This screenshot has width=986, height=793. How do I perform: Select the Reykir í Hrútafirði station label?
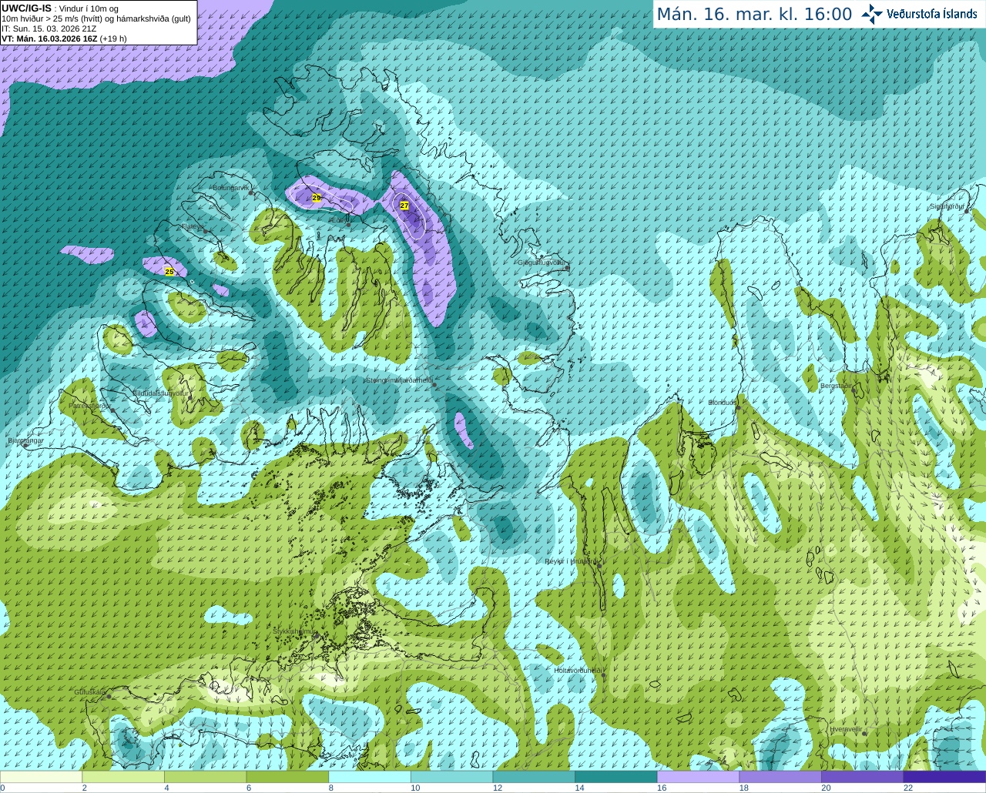pos(571,561)
